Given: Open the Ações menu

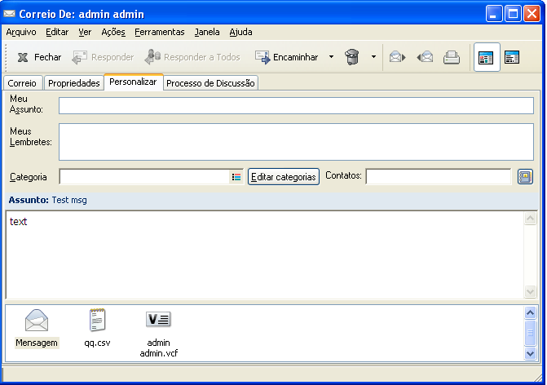Looking at the screenshot, I should coord(113,32).
